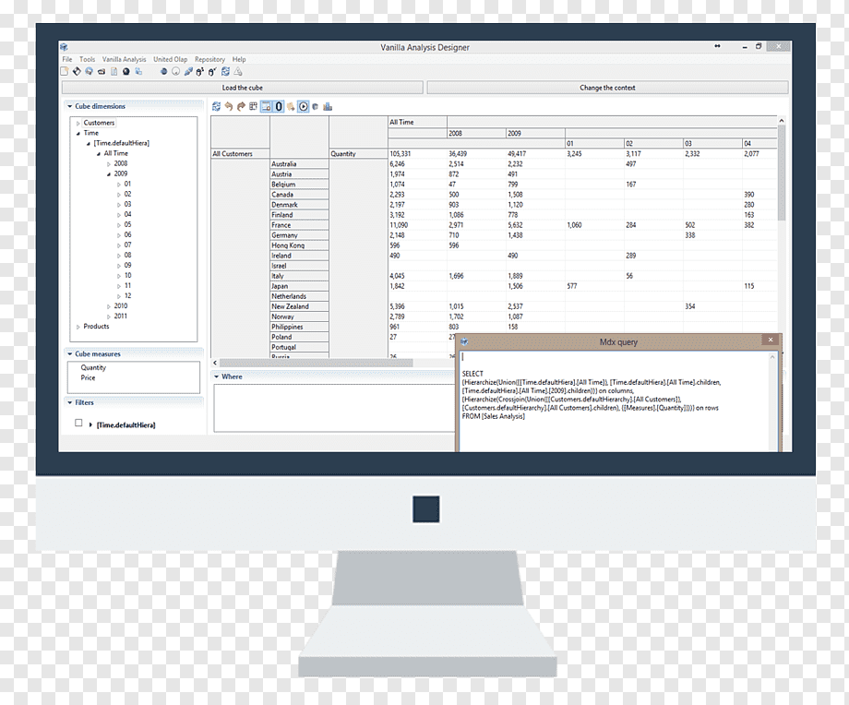Click the black sphere toolbar icon
The image size is (849, 705).
[126, 71]
